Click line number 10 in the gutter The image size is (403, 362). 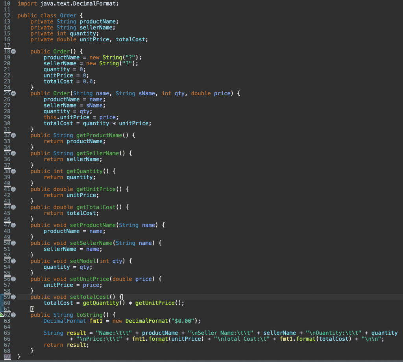click(x=7, y=4)
